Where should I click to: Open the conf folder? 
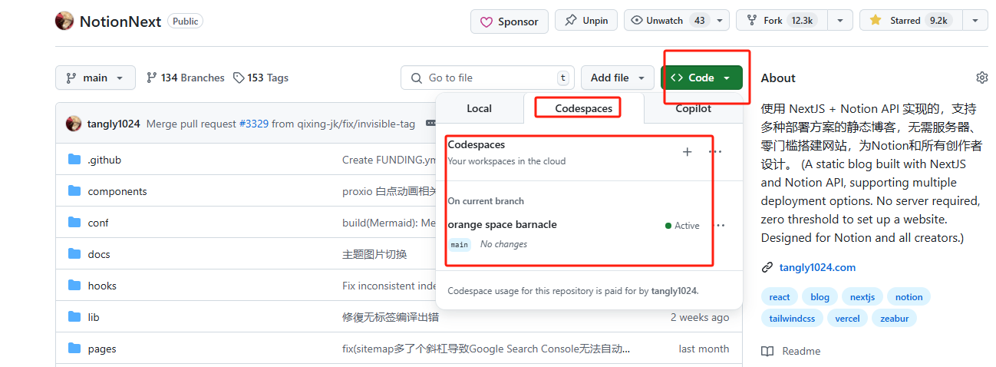click(98, 223)
